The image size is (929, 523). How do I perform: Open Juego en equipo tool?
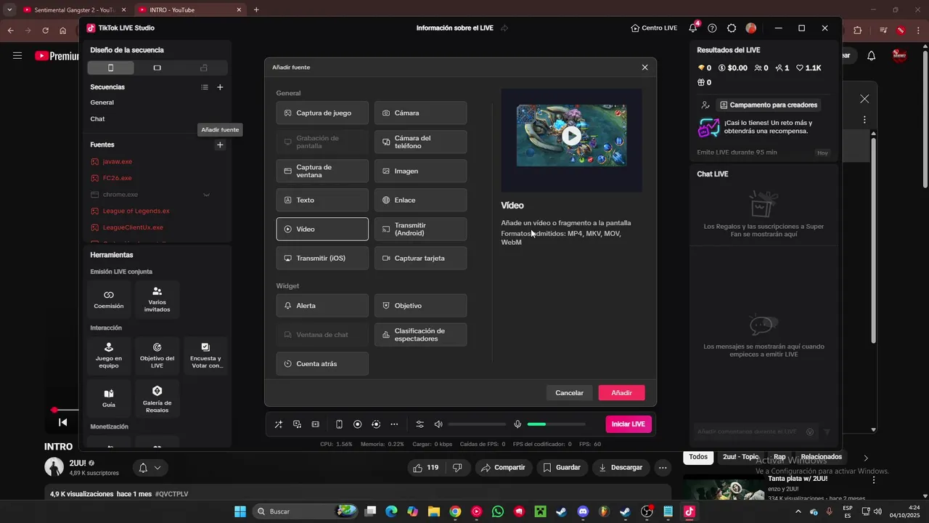click(x=109, y=355)
